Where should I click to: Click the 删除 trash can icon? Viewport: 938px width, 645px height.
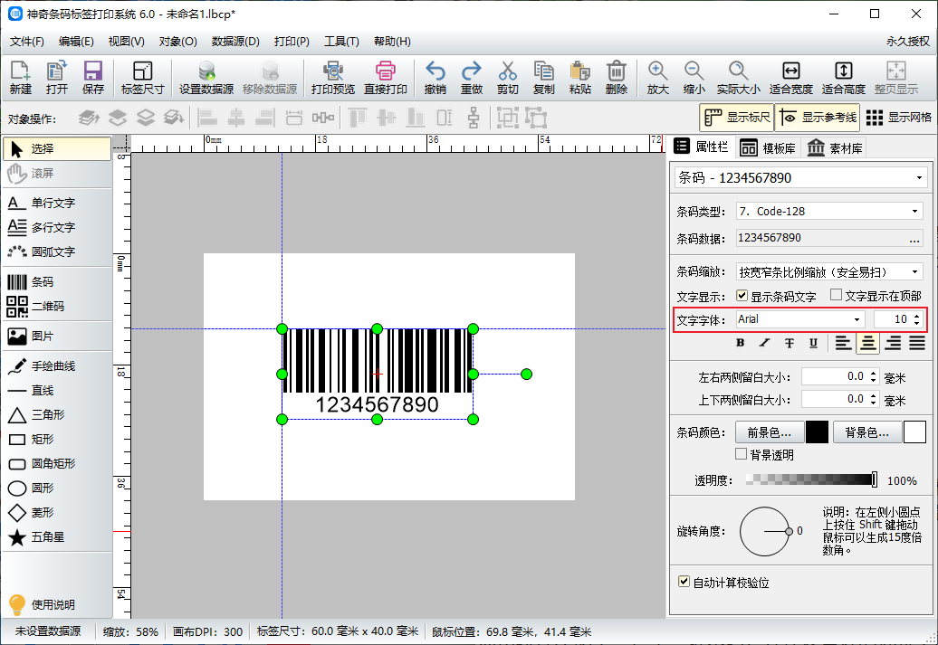coord(617,78)
